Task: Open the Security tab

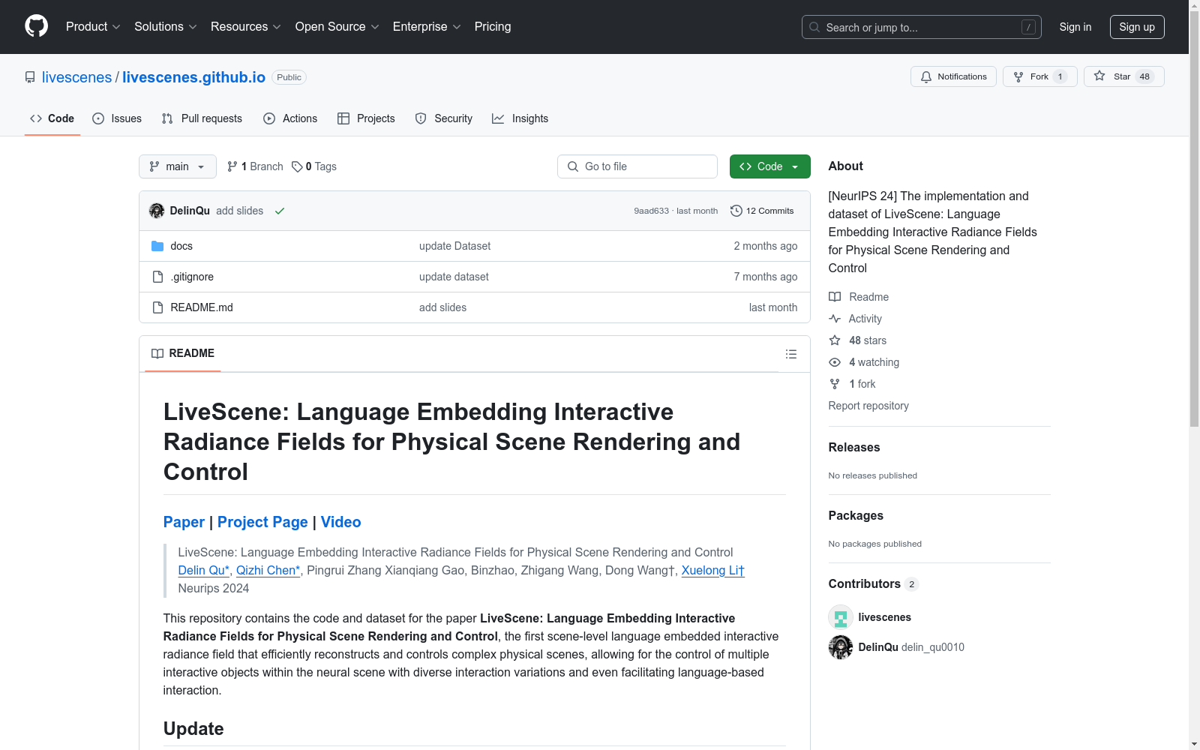Action: [x=444, y=118]
